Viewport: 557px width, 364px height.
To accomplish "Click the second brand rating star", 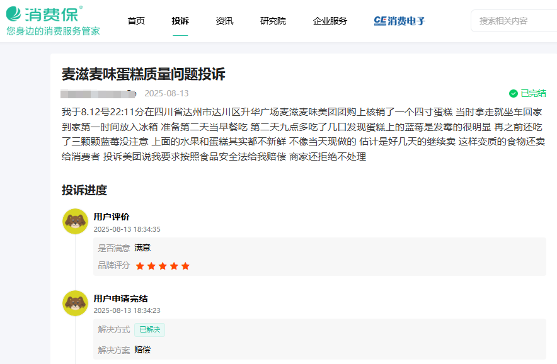I will 151,266.
